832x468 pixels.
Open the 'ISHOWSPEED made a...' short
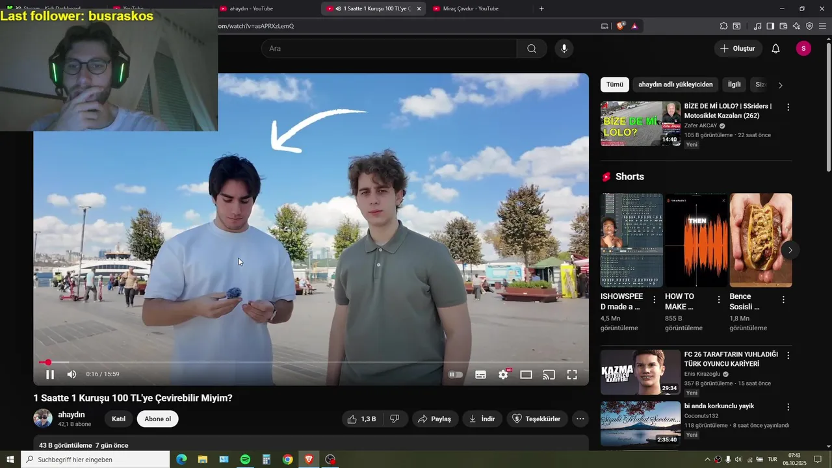coord(632,240)
